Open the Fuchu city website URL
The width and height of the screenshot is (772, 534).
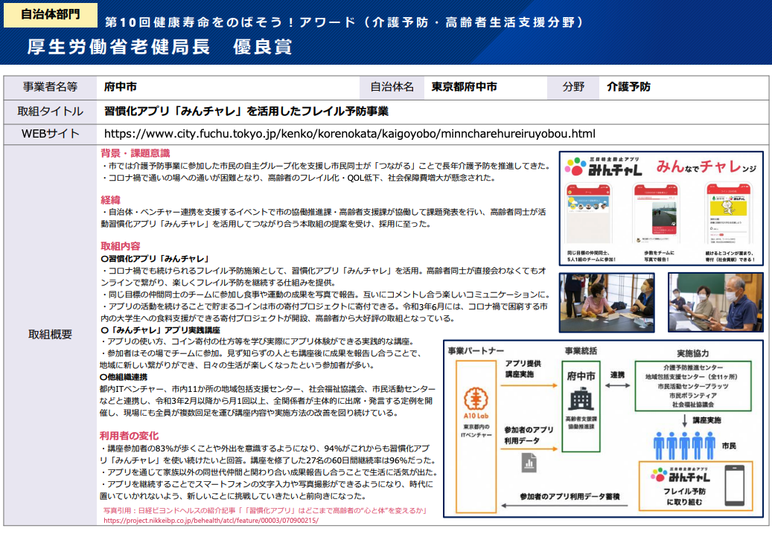(350, 134)
